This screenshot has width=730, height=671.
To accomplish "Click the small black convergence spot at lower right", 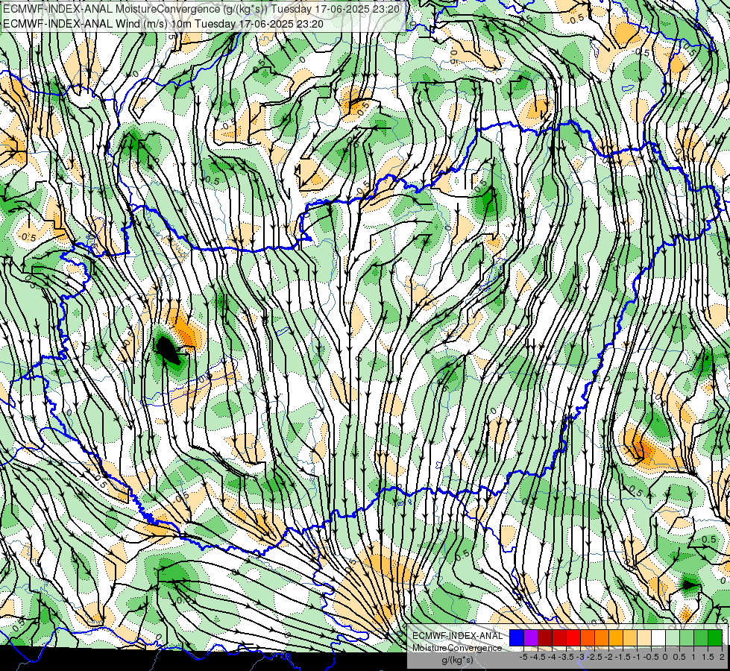I will (x=688, y=585).
